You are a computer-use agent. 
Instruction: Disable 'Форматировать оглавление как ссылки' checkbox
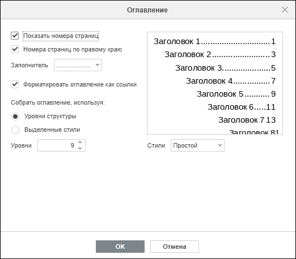point(15,84)
